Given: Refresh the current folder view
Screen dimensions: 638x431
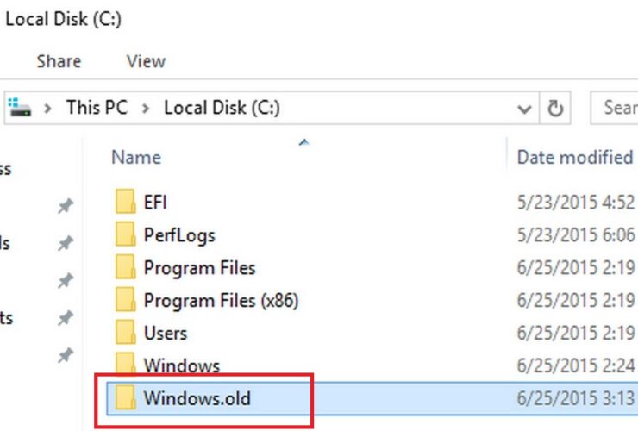Looking at the screenshot, I should [x=556, y=109].
